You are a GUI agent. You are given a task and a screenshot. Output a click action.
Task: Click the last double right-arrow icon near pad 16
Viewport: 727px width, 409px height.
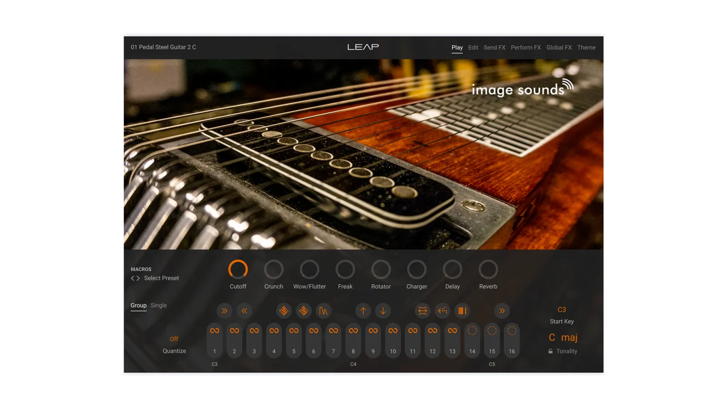pyautogui.click(x=502, y=311)
